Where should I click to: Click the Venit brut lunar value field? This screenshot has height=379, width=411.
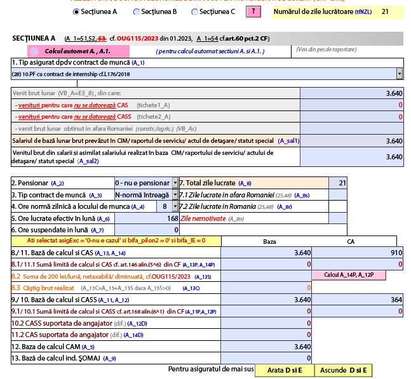(352, 93)
